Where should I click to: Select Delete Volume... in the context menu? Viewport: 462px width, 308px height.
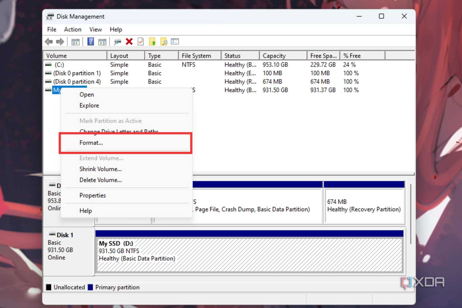pyautogui.click(x=127, y=180)
